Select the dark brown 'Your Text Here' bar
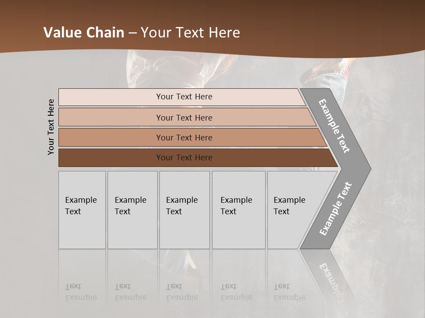 (184, 158)
